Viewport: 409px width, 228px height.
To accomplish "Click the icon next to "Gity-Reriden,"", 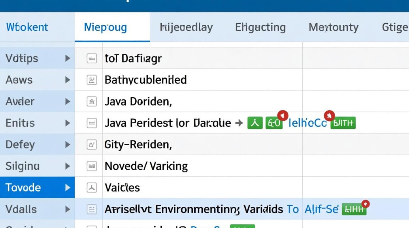I will tap(92, 144).
